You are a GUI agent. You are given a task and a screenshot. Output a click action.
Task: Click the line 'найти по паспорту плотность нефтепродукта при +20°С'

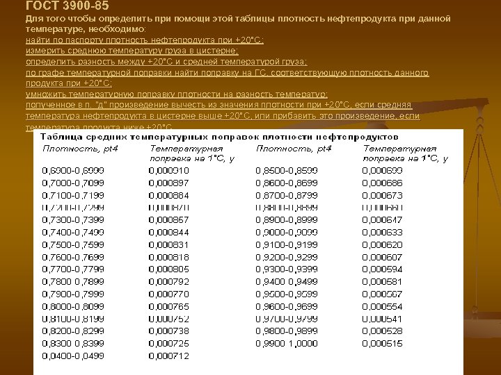[x=145, y=40]
